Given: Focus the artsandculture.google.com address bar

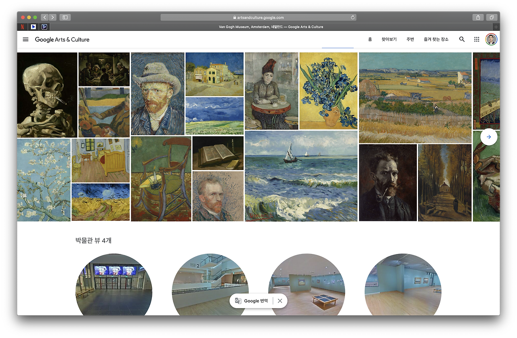Looking at the screenshot, I should coord(258,17).
